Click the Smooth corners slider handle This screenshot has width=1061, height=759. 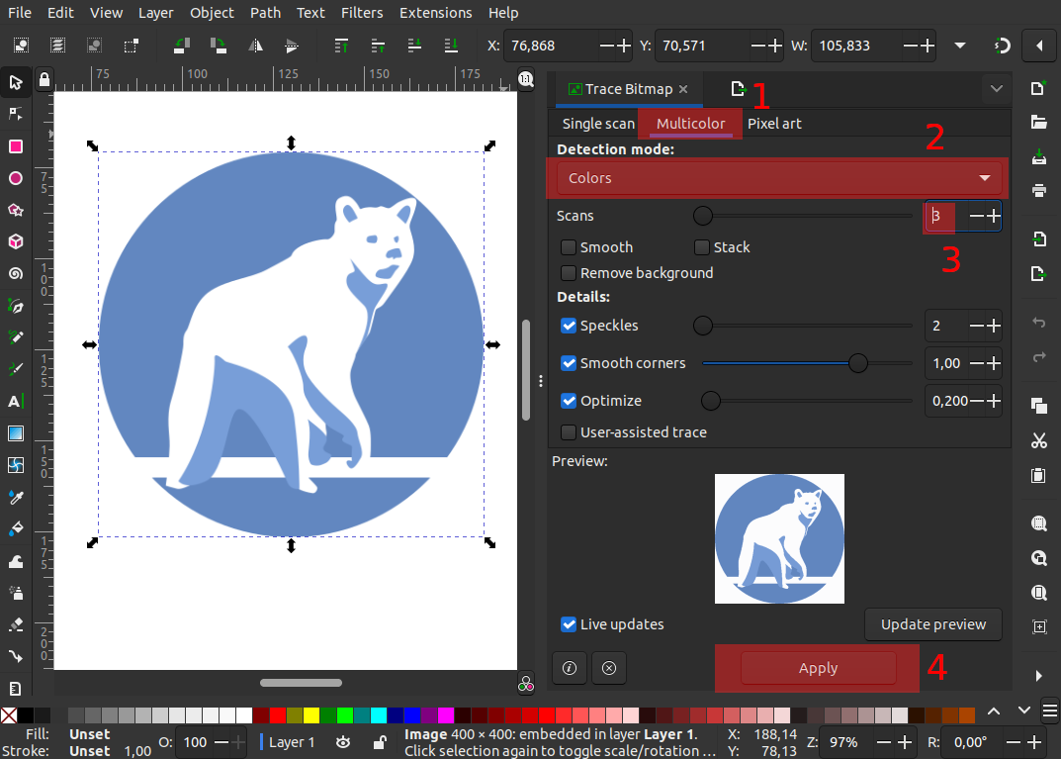(858, 363)
